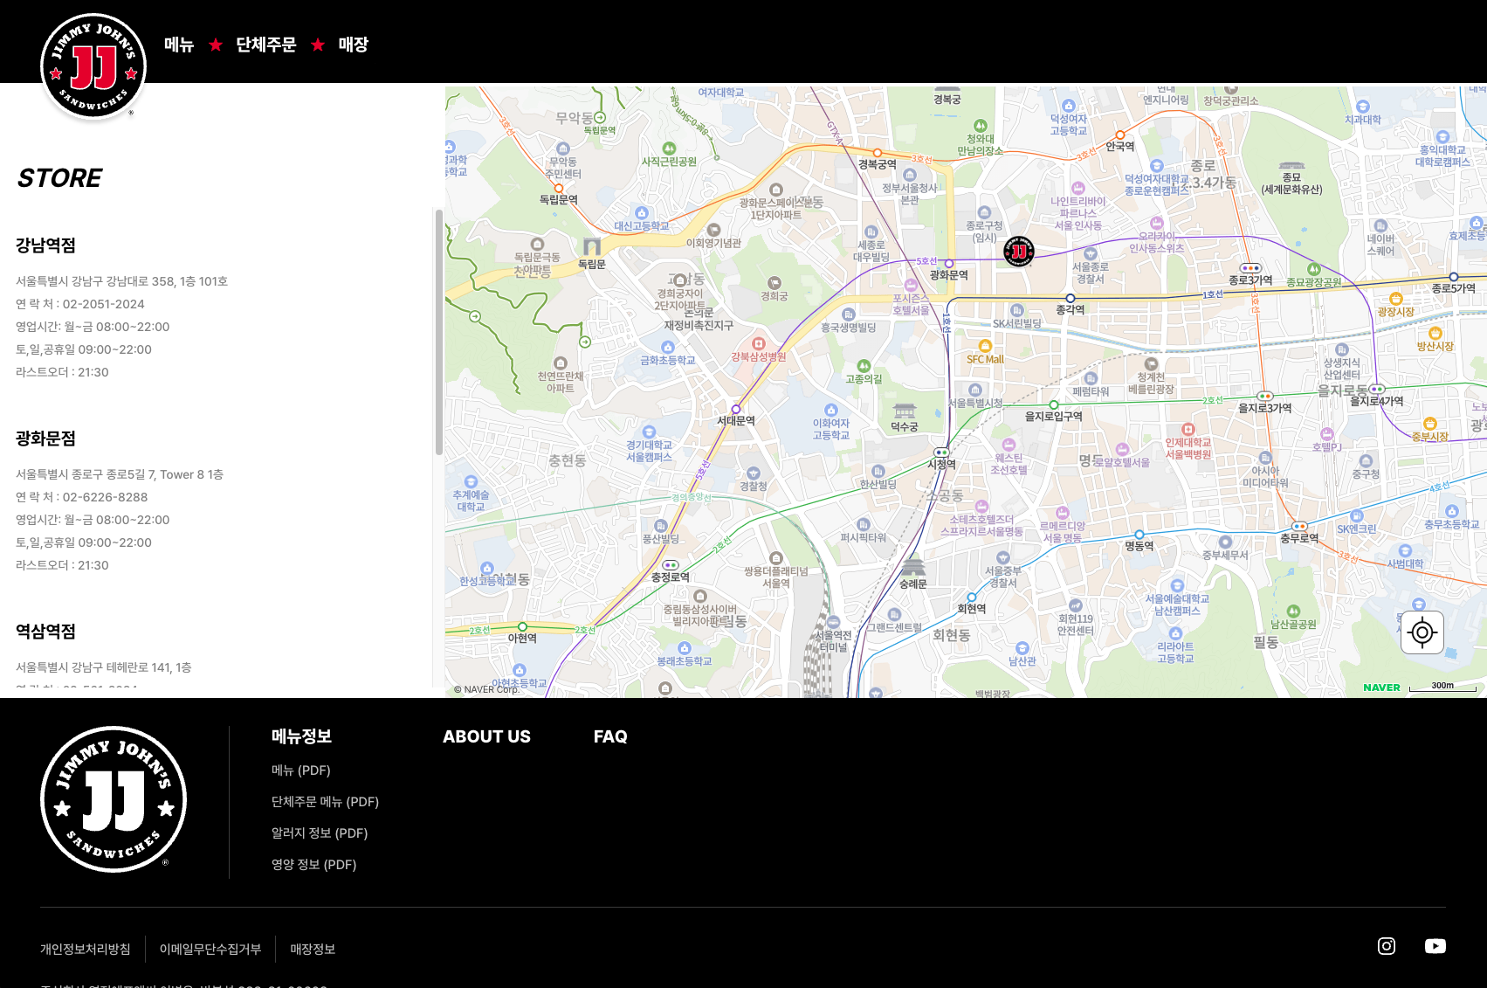Click 강남역점 phone number 02-2051-2024

pos(104,304)
